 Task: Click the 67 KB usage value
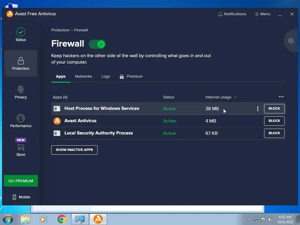(x=212, y=133)
